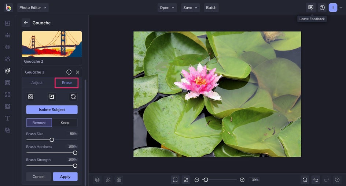Click the zoom level slider handle
The image size is (346, 186).
[x=206, y=180]
